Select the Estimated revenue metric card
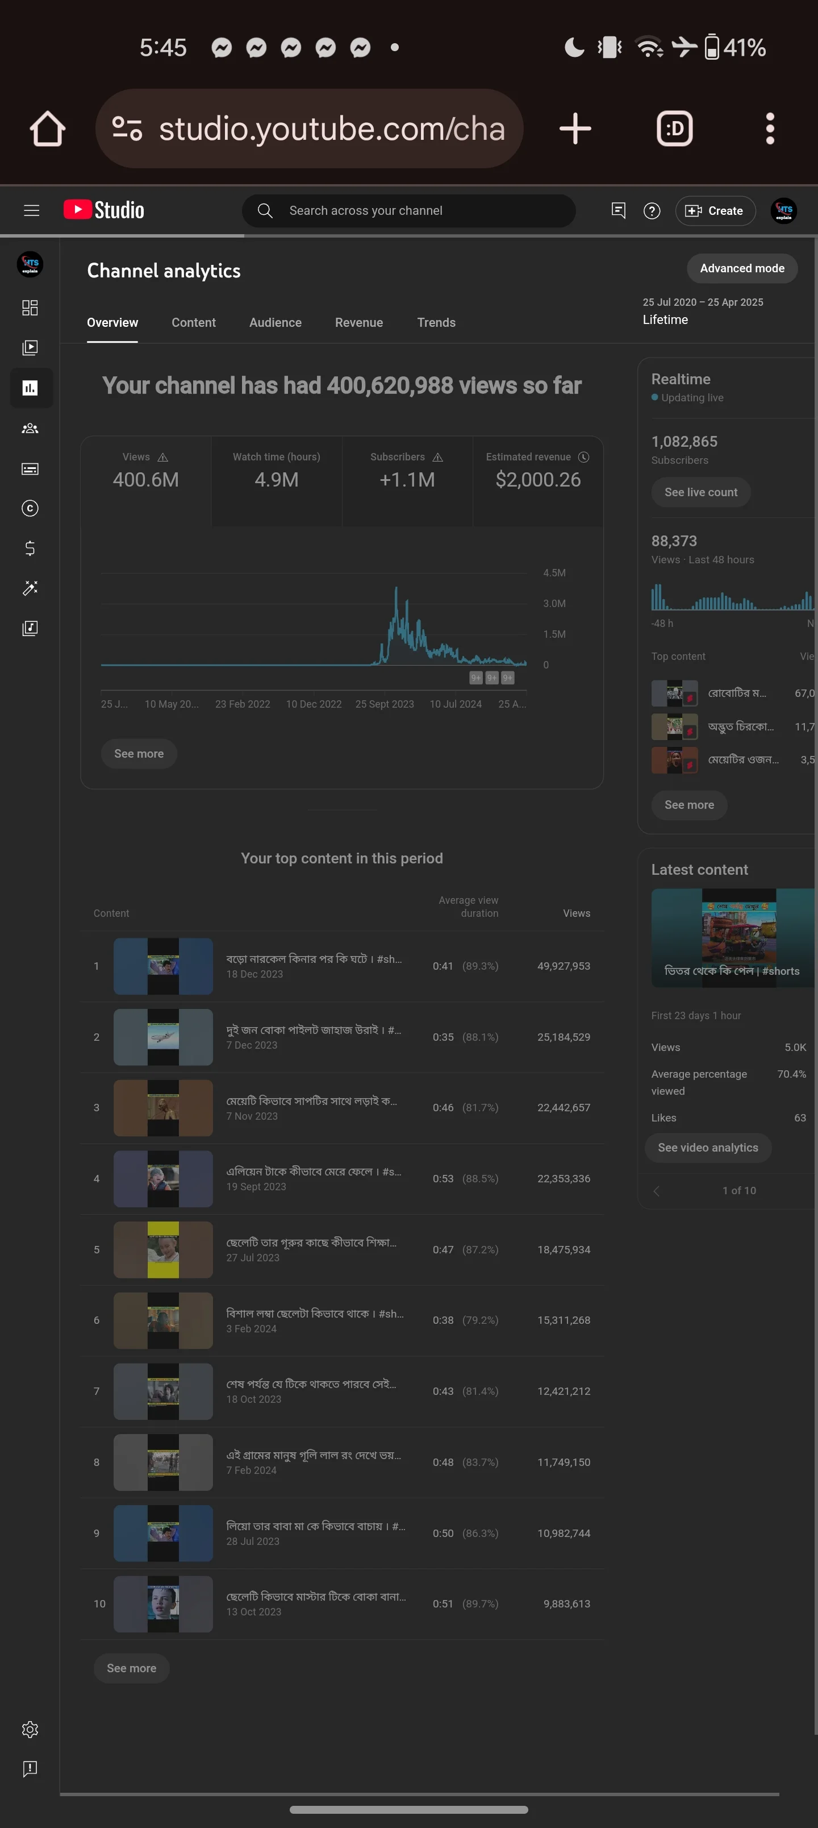This screenshot has width=818, height=1828. pos(538,481)
